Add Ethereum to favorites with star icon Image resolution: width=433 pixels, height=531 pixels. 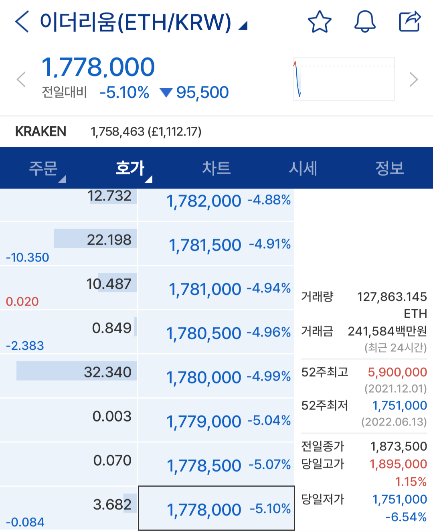[x=320, y=22]
